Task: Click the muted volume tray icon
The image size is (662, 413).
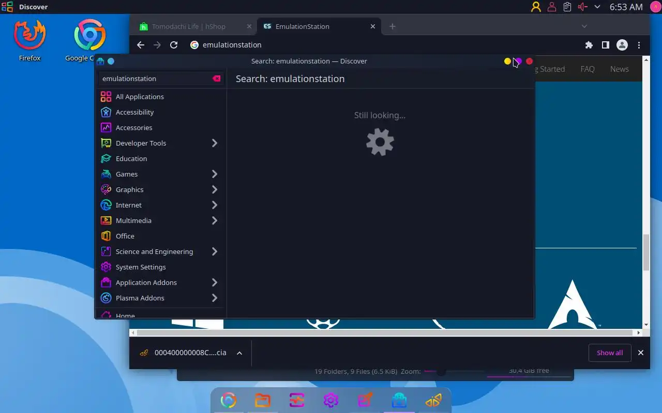Action: coord(583,7)
